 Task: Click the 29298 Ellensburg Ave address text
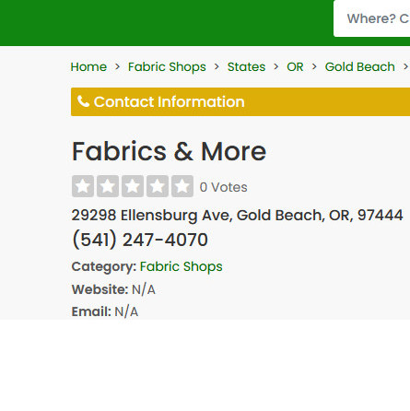[x=237, y=215]
